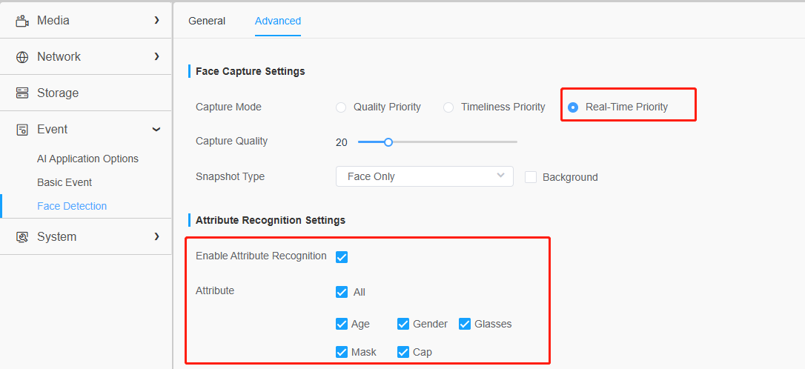This screenshot has height=369, width=805.
Task: Open the Face Detection page
Action: pyautogui.click(x=72, y=206)
